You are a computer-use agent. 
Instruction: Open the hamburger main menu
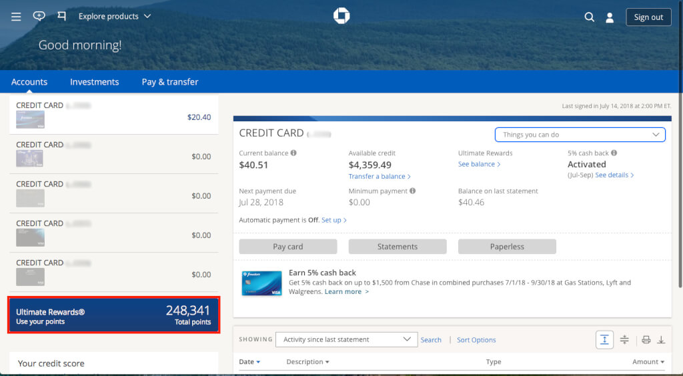point(16,17)
